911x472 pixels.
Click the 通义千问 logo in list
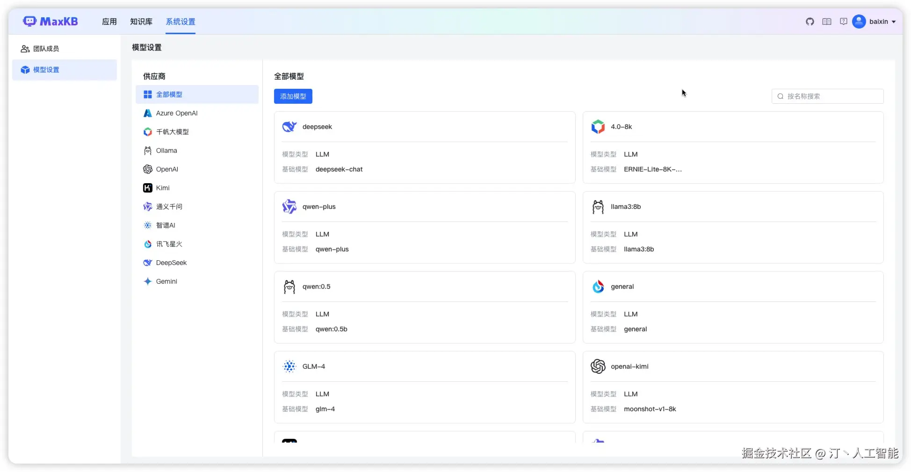pos(148,207)
